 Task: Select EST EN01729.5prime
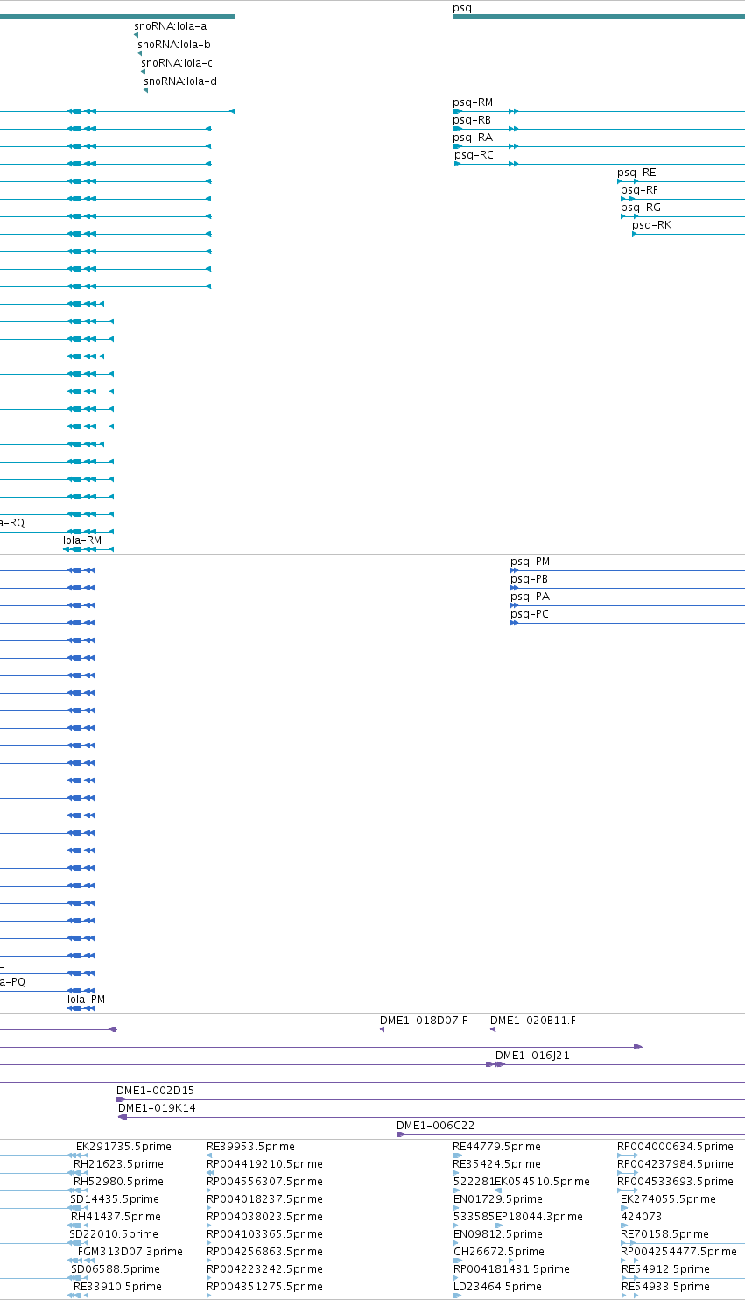(x=497, y=1199)
